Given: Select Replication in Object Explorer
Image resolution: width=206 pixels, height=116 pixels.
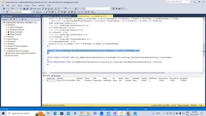Looking at the screenshot, I should (12, 42).
